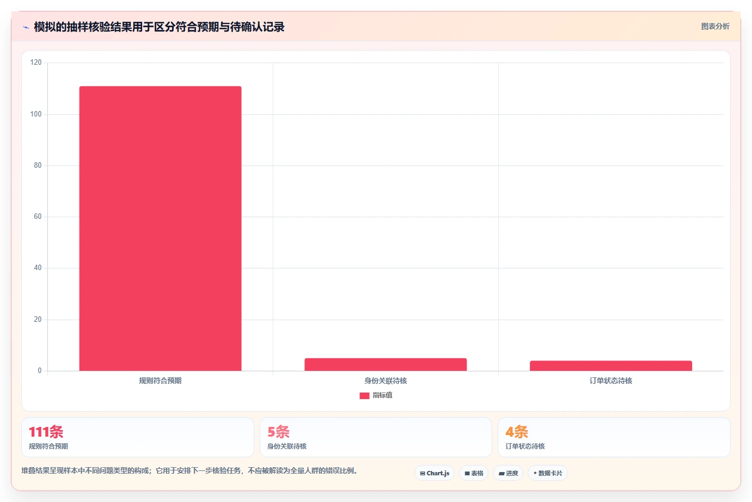Click the 身份关联待核 card caption
This screenshot has height=502, width=752.
click(287, 446)
